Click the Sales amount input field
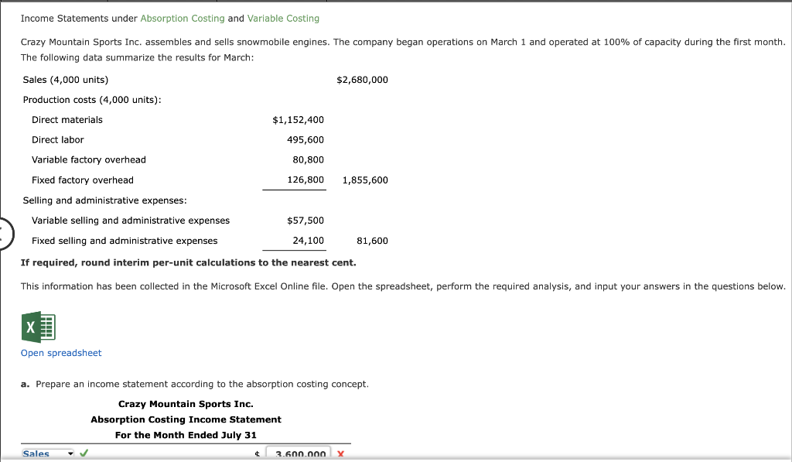 [299, 453]
